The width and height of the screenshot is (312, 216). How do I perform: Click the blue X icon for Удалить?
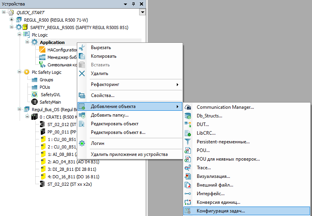pos(82,73)
